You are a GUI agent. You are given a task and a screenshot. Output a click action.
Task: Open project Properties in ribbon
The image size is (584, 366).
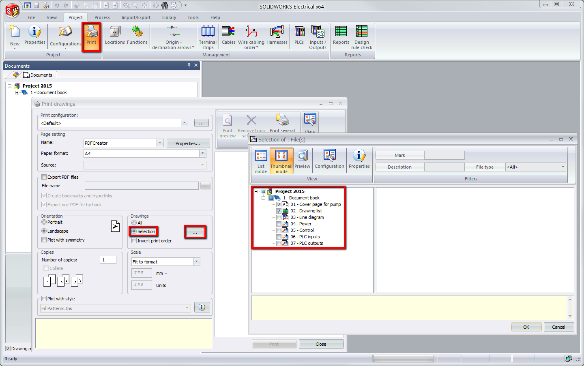(x=35, y=35)
